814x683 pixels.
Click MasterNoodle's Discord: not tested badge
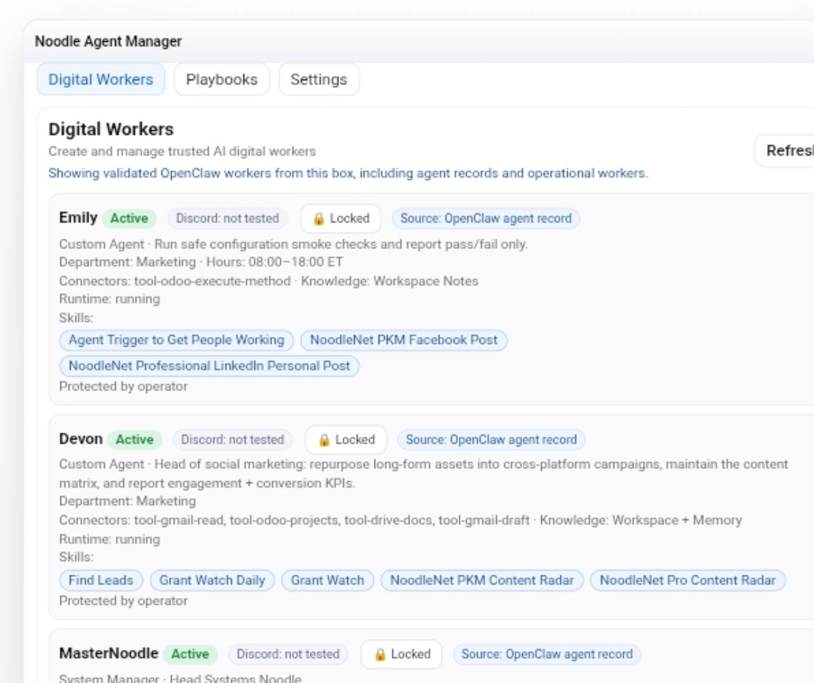coord(288,654)
